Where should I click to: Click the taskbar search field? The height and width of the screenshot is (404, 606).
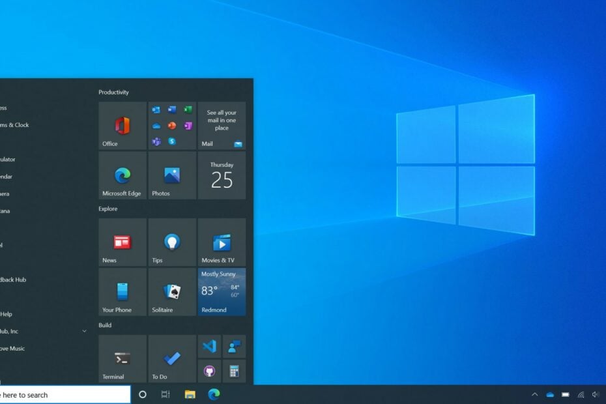[x=65, y=395]
